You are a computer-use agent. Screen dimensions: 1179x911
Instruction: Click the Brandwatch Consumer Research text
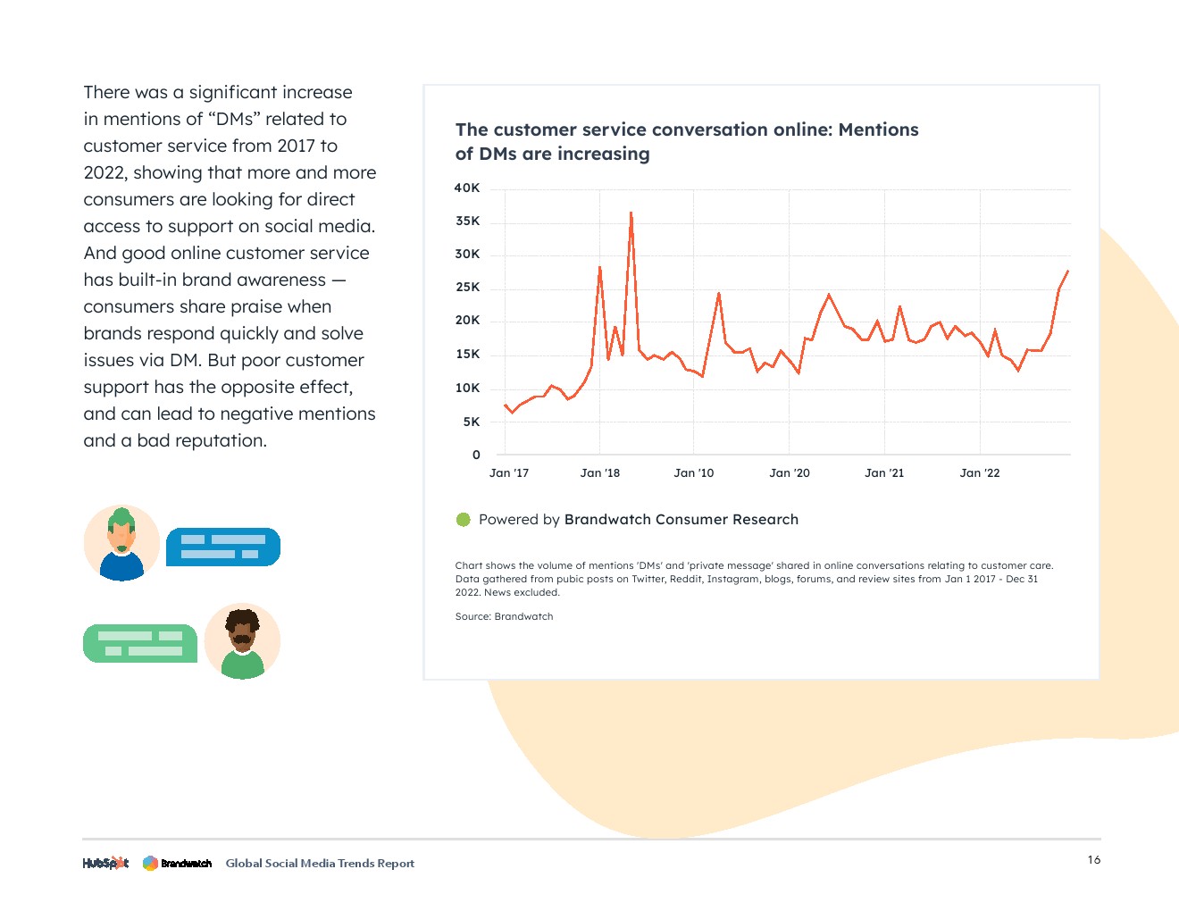681,520
